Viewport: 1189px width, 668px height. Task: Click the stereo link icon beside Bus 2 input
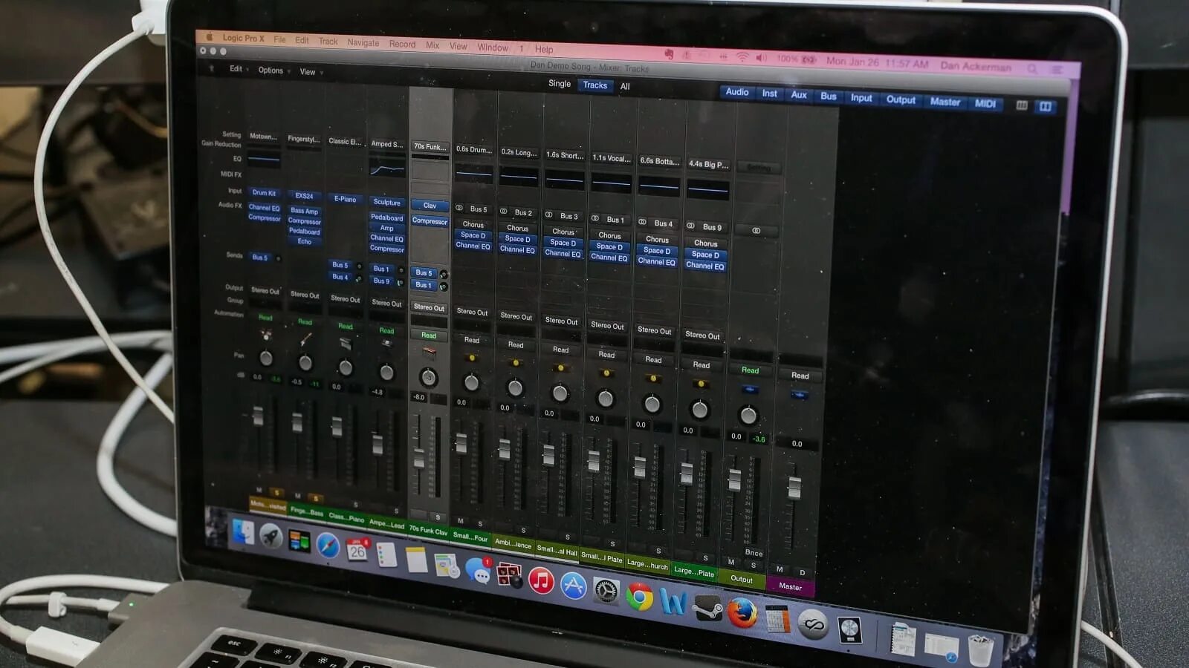point(503,212)
